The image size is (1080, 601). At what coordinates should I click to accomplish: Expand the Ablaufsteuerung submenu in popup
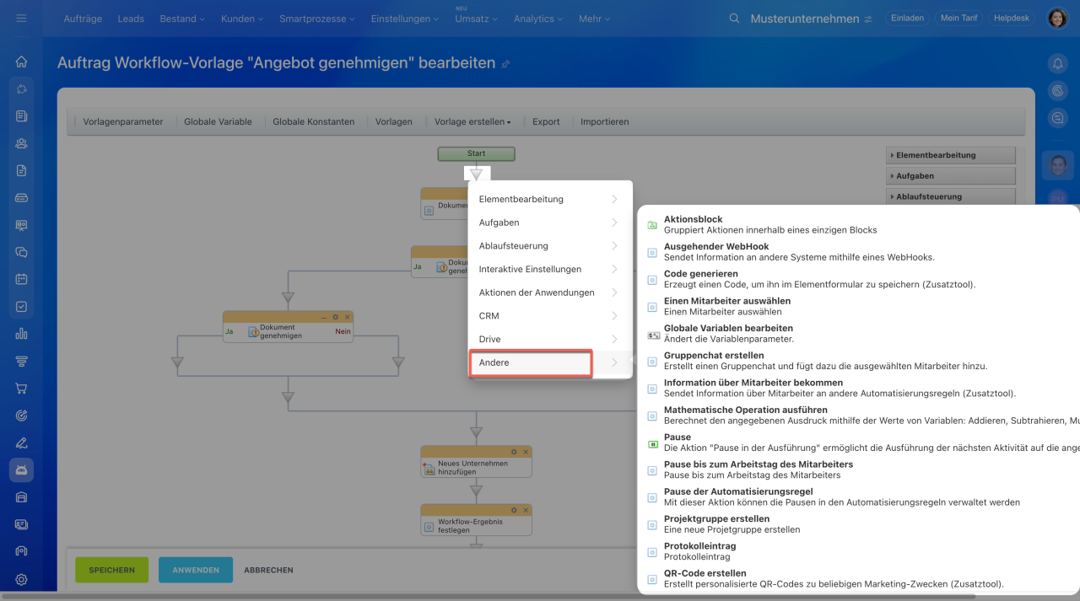(x=550, y=246)
